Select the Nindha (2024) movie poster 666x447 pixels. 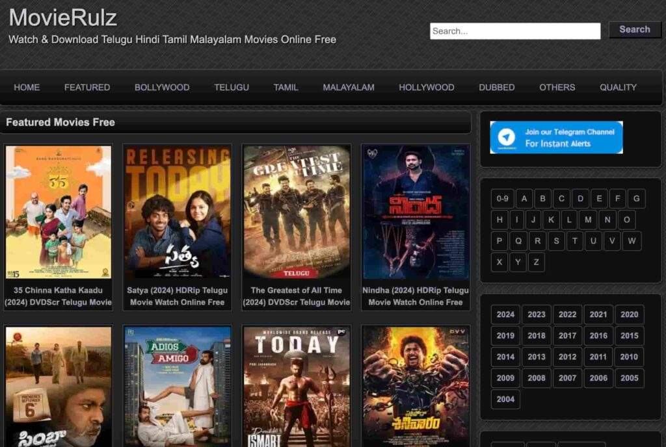click(x=415, y=212)
